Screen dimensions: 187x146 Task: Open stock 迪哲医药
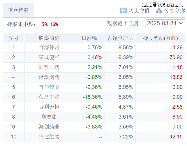(x=49, y=67)
